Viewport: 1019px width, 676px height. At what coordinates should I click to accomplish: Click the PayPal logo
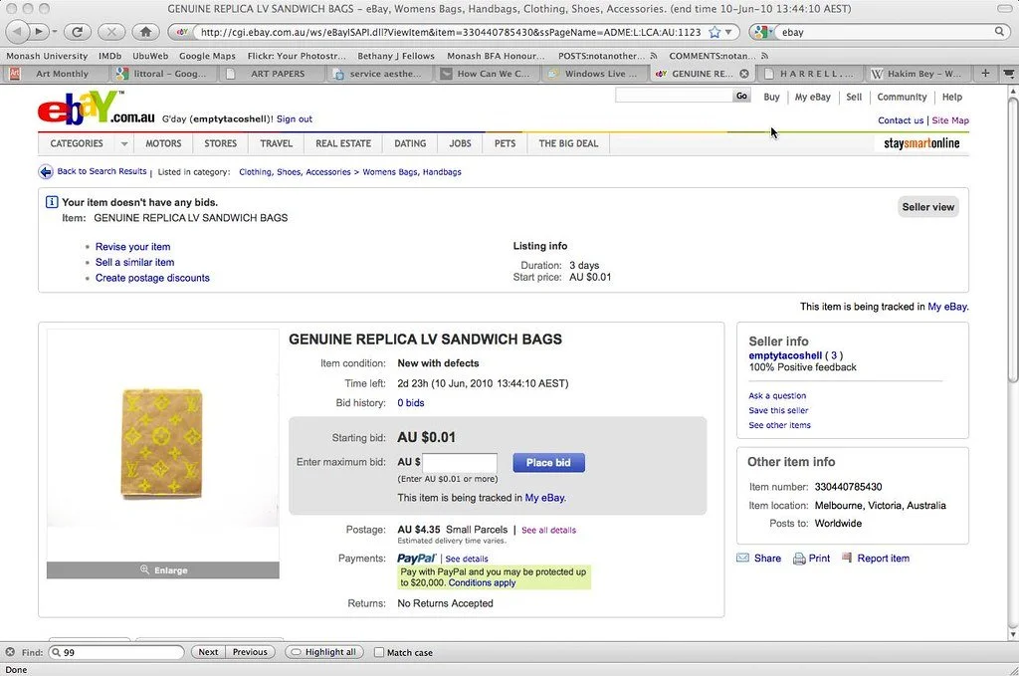(x=417, y=559)
